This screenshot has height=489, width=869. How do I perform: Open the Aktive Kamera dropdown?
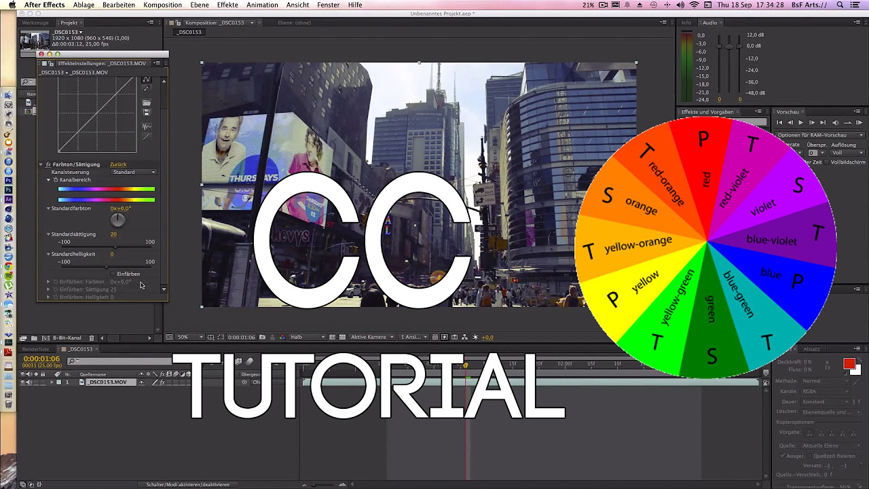(372, 337)
